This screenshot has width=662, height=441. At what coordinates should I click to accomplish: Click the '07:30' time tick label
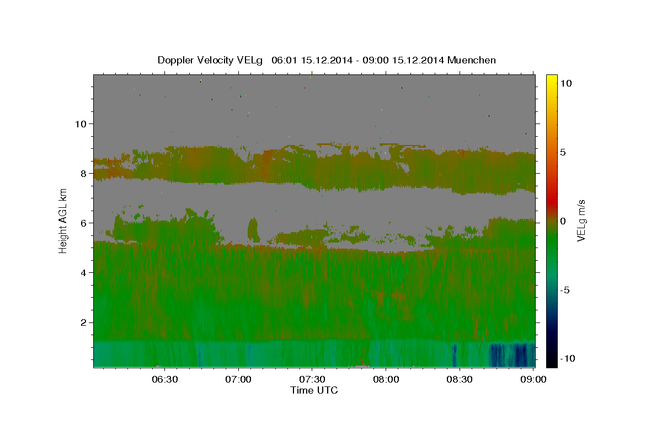coord(312,379)
